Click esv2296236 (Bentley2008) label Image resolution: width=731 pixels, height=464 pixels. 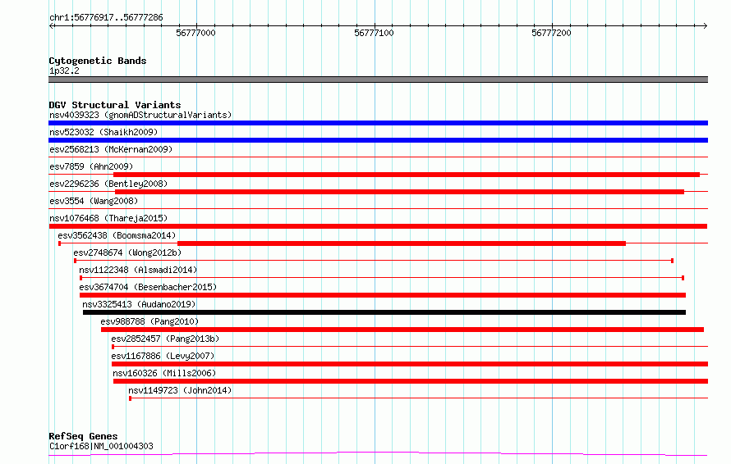click(x=108, y=184)
